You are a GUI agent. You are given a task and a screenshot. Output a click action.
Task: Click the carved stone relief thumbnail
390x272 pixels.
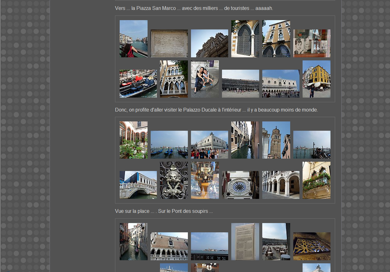point(169,43)
